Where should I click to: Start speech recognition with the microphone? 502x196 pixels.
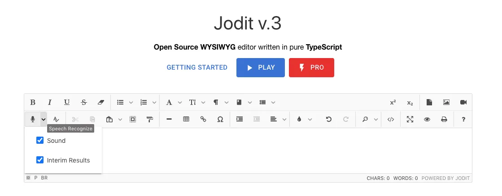click(33, 119)
